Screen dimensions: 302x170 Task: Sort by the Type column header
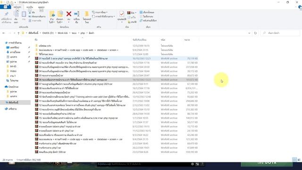(163, 40)
